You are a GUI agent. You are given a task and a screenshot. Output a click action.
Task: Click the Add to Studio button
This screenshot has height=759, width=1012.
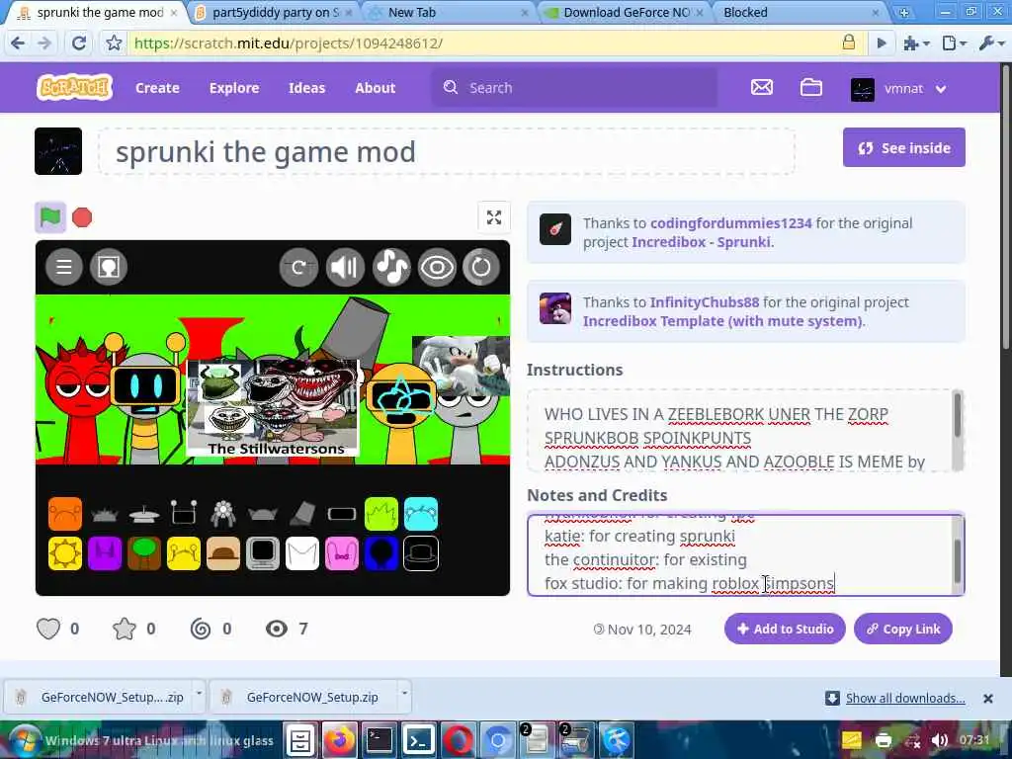point(785,629)
